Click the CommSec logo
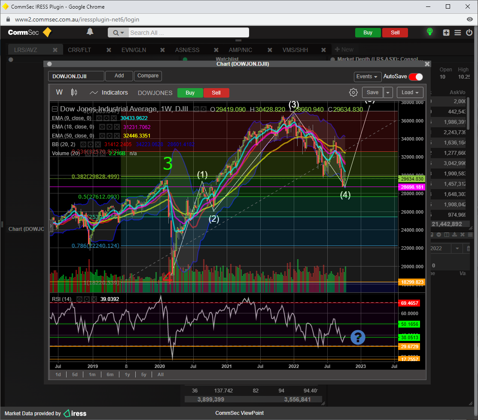 point(30,32)
